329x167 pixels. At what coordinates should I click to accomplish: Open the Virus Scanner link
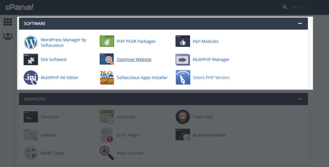pyautogui.click(x=130, y=153)
